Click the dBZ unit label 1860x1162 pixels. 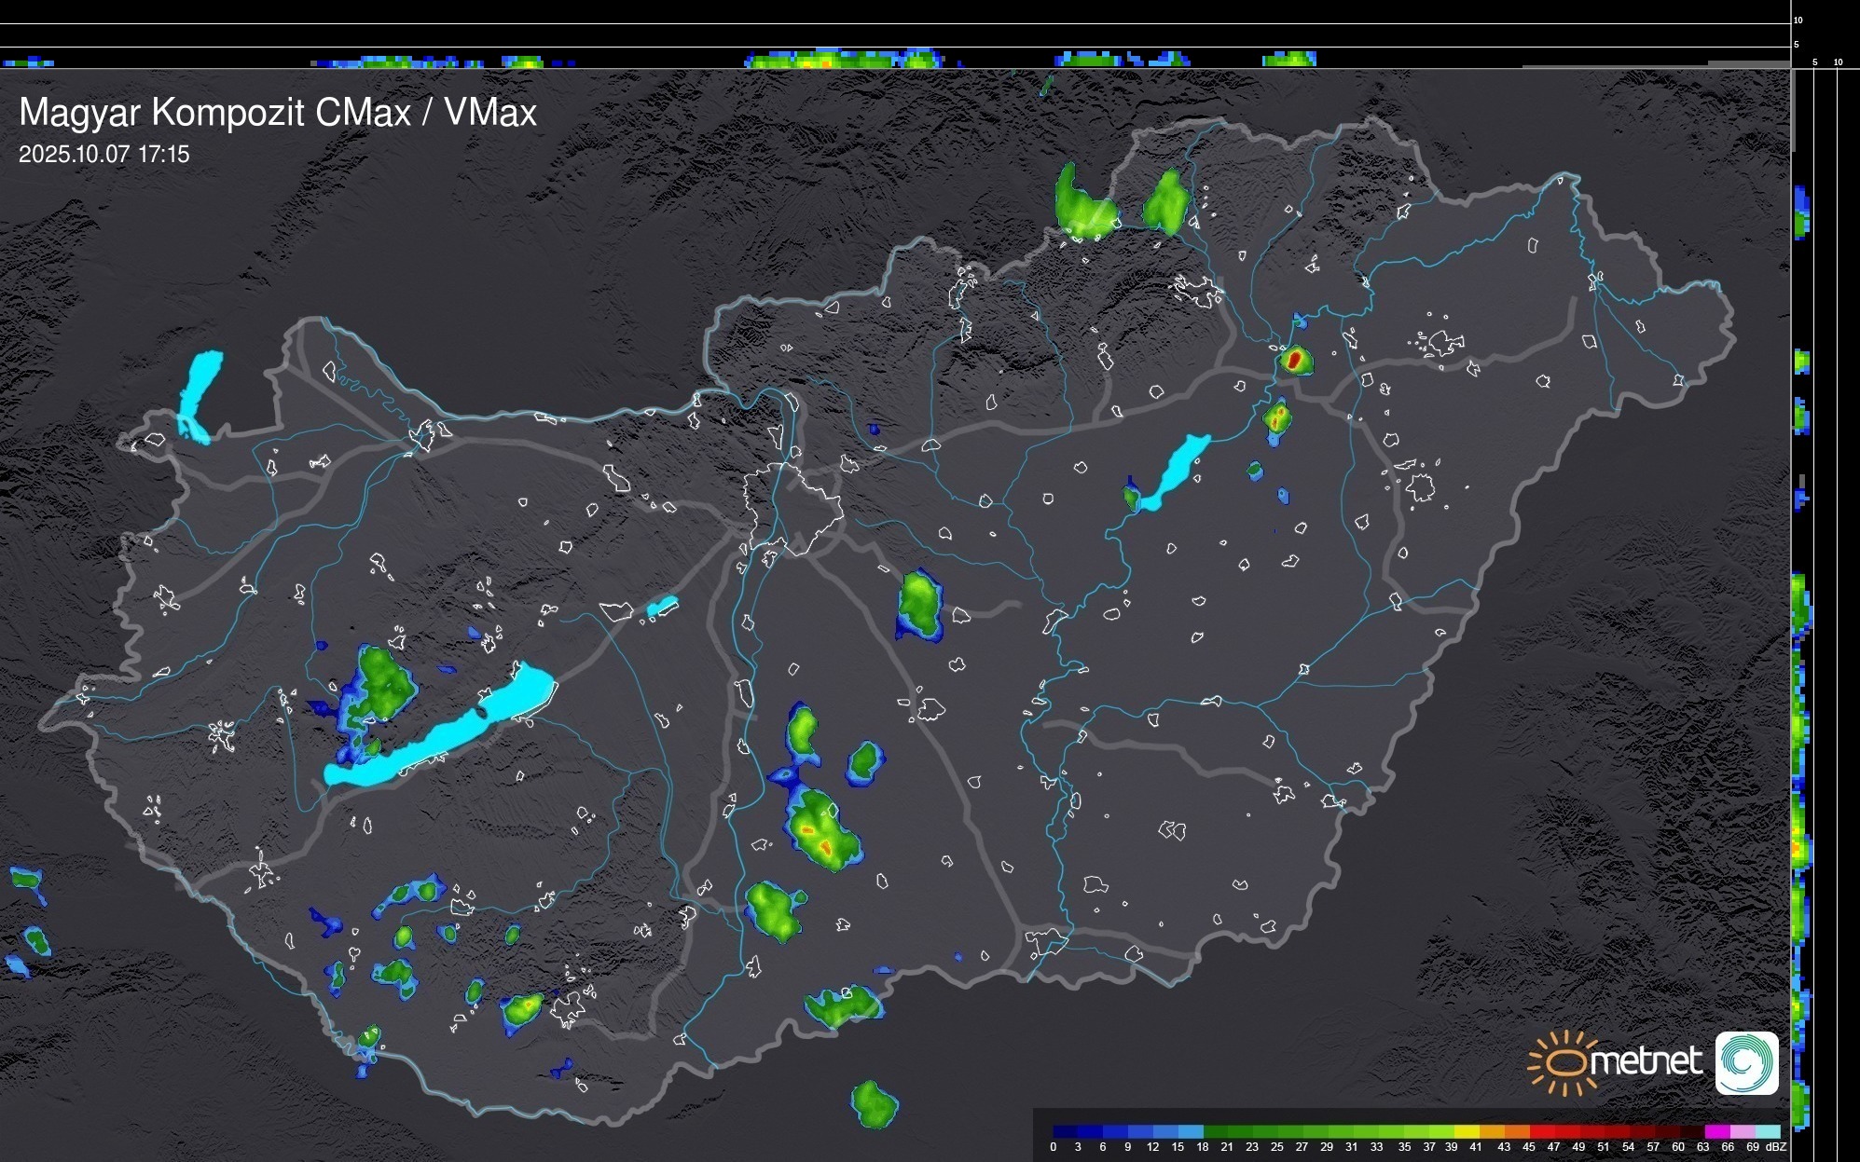[x=1775, y=1147]
